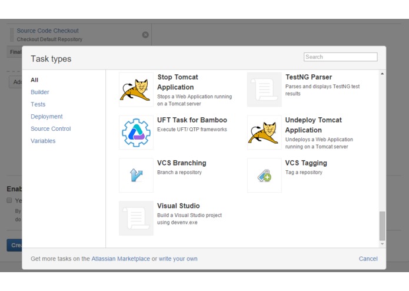
Task: Click the TestNG Parser script icon
Action: (x=264, y=90)
